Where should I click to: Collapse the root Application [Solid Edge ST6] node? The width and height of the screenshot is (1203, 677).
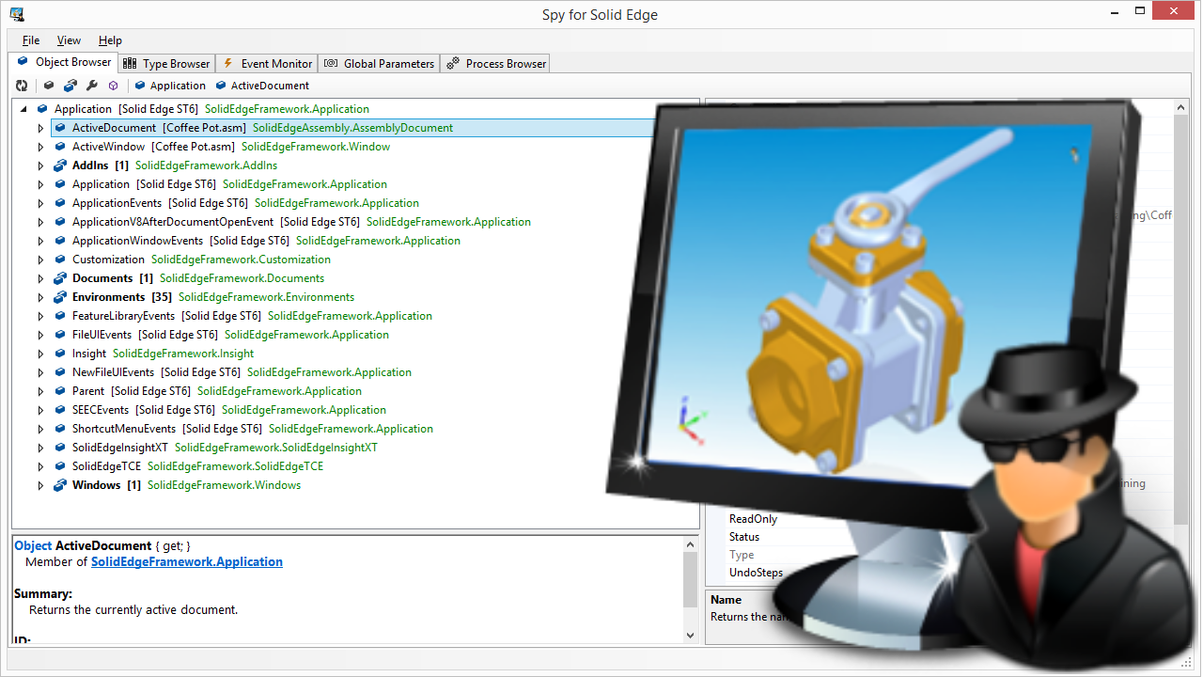(23, 109)
